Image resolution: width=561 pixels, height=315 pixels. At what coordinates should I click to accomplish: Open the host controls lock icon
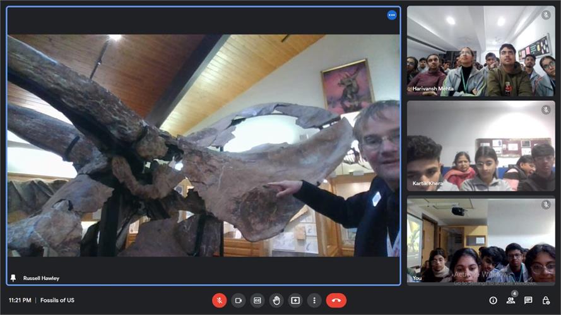pyautogui.click(x=546, y=301)
